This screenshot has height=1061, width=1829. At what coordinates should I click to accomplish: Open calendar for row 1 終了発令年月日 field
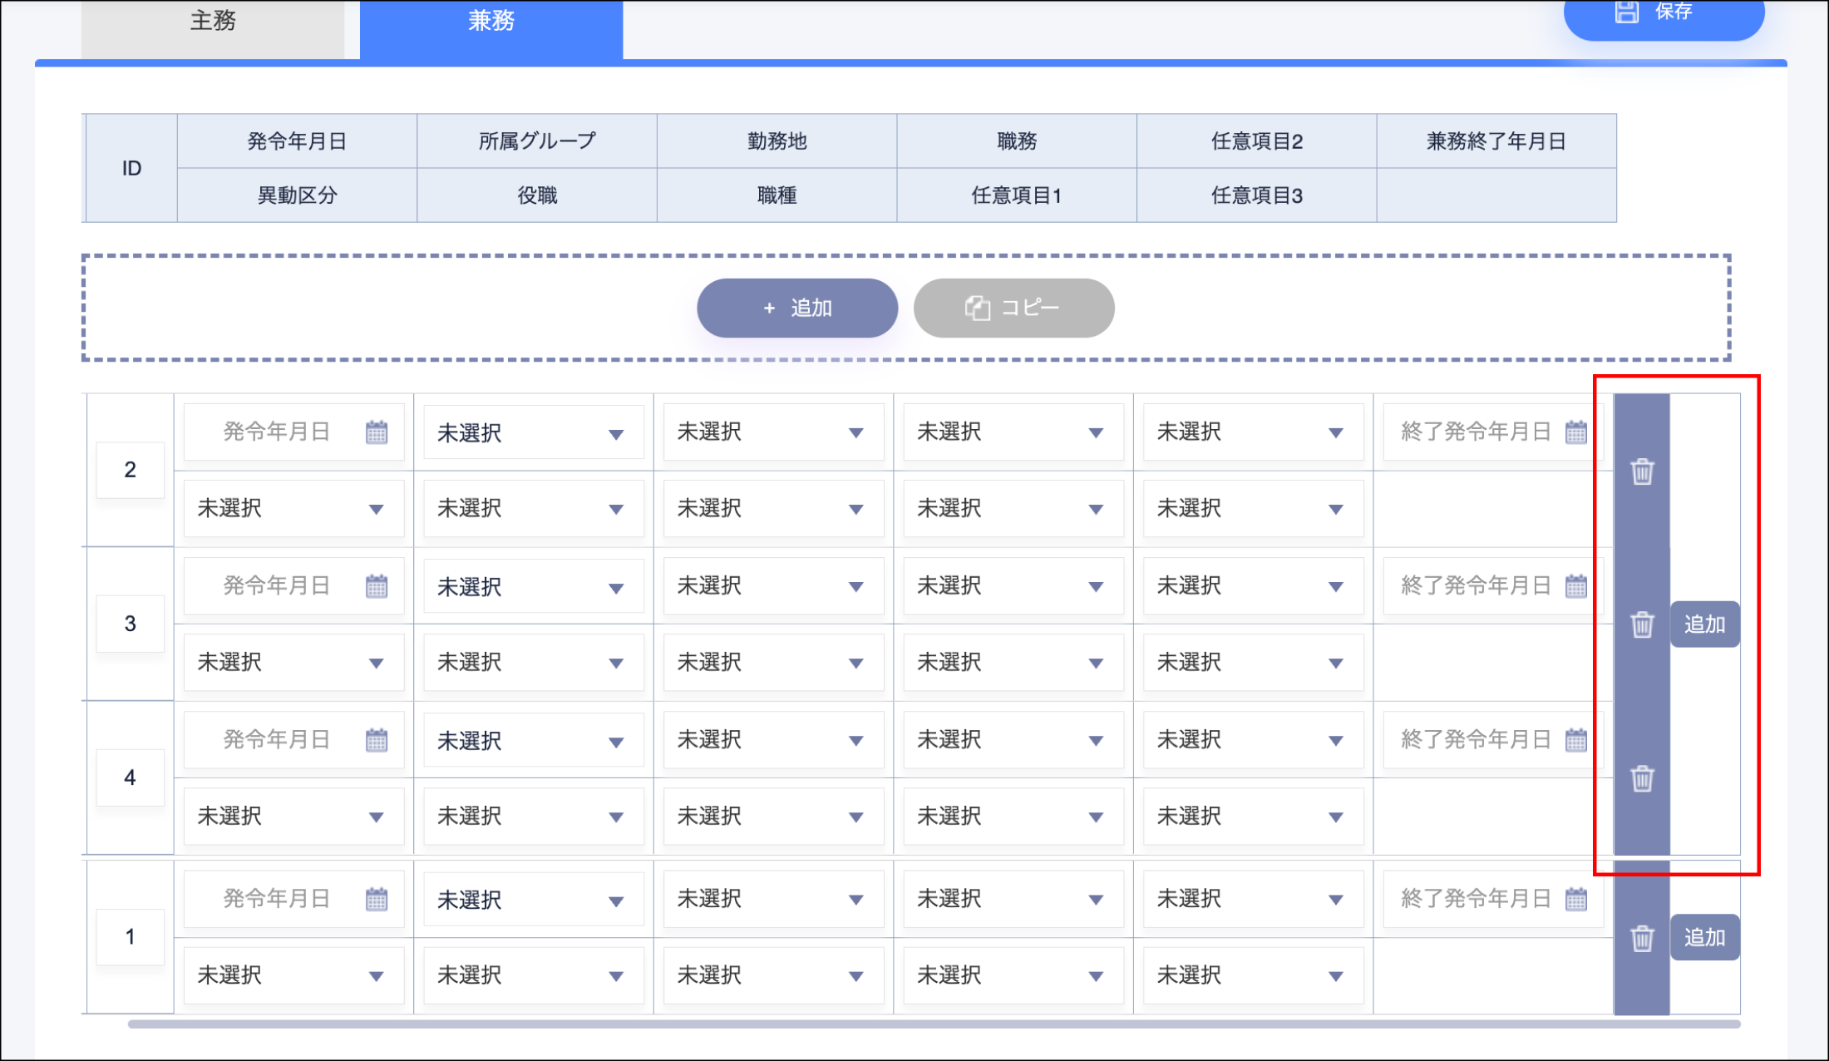click(1575, 899)
